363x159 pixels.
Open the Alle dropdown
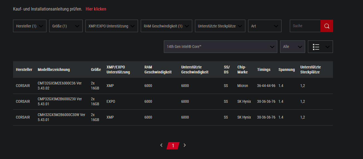293,47
